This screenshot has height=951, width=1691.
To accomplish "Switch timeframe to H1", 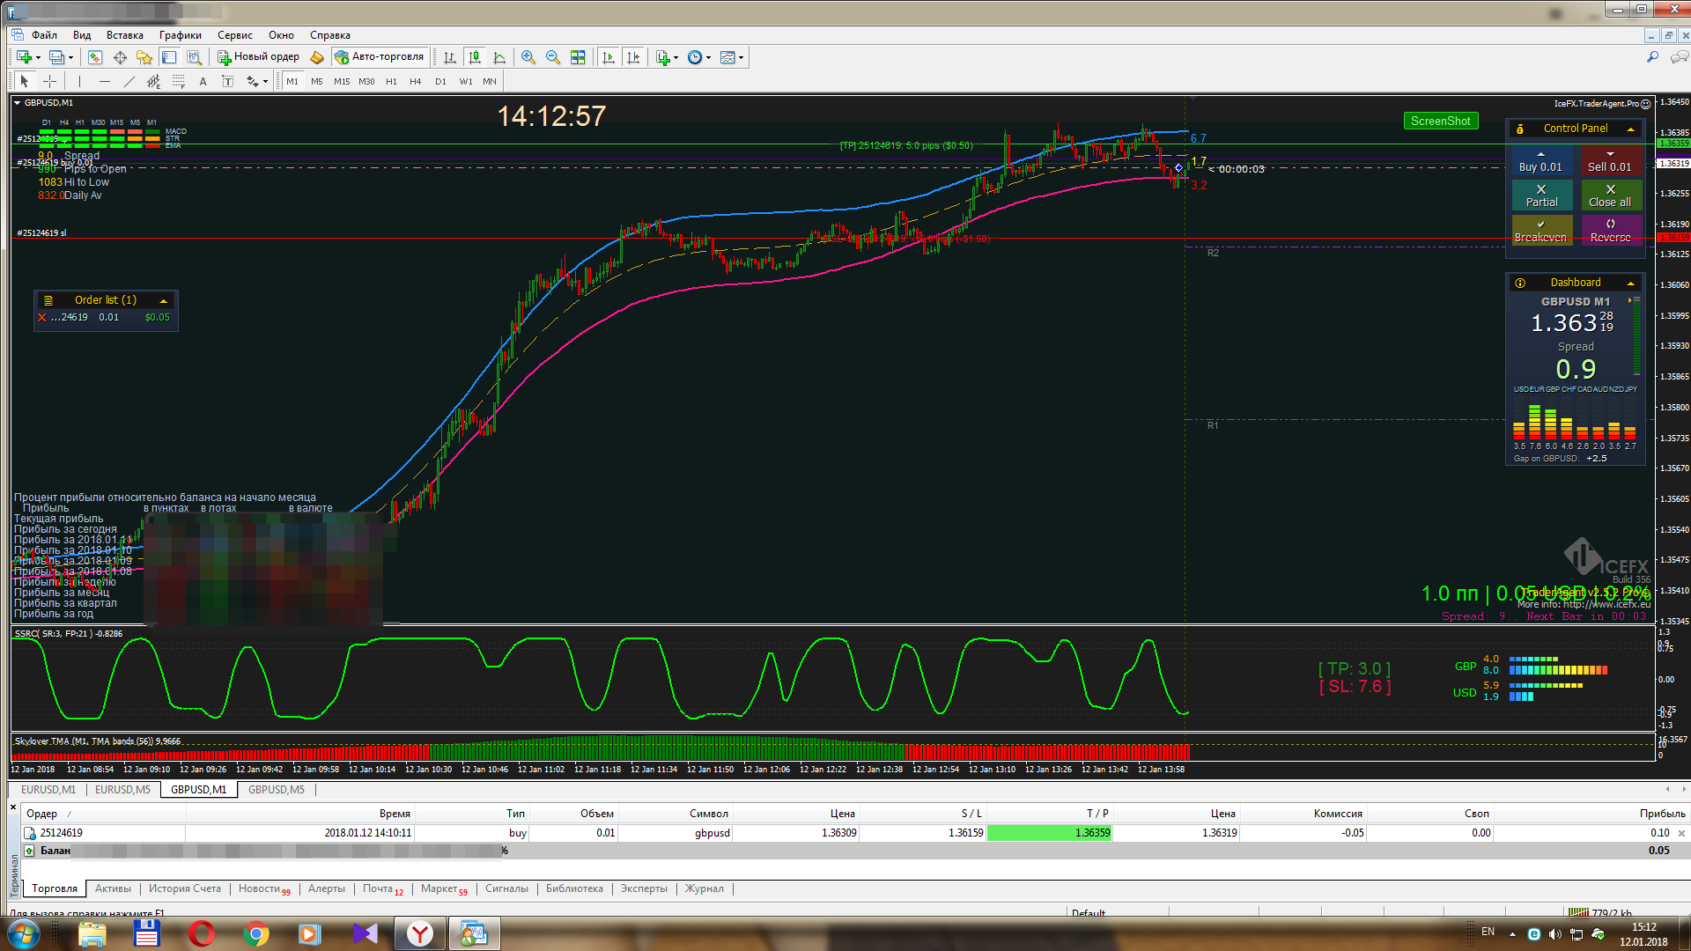I will 391,81.
